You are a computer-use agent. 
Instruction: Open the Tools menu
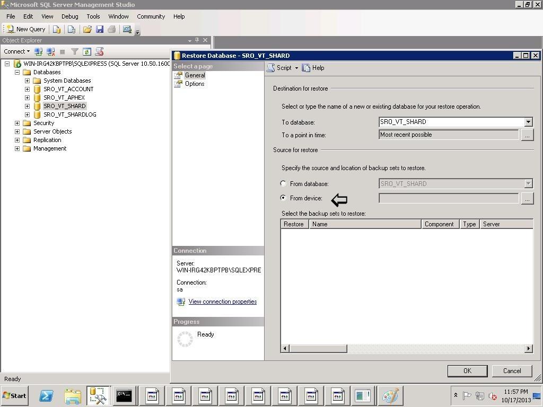click(93, 16)
